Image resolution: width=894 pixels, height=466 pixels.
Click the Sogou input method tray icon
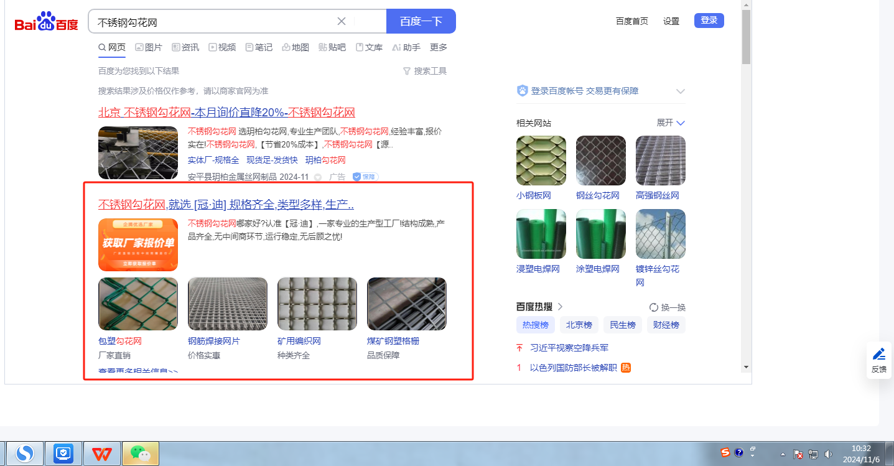[725, 452]
